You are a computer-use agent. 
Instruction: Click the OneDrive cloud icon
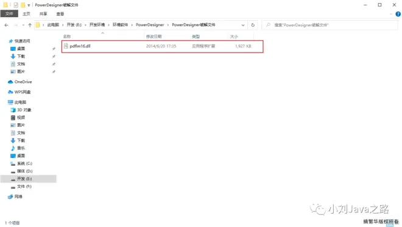[10, 82]
